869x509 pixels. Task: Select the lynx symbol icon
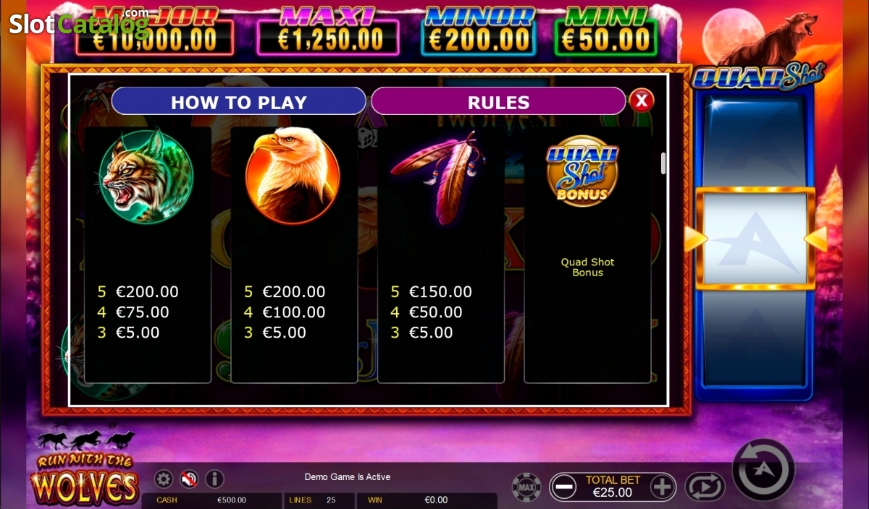point(147,176)
